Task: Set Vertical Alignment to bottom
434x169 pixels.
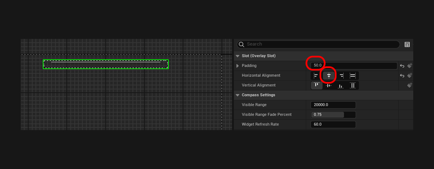Action: pos(341,85)
